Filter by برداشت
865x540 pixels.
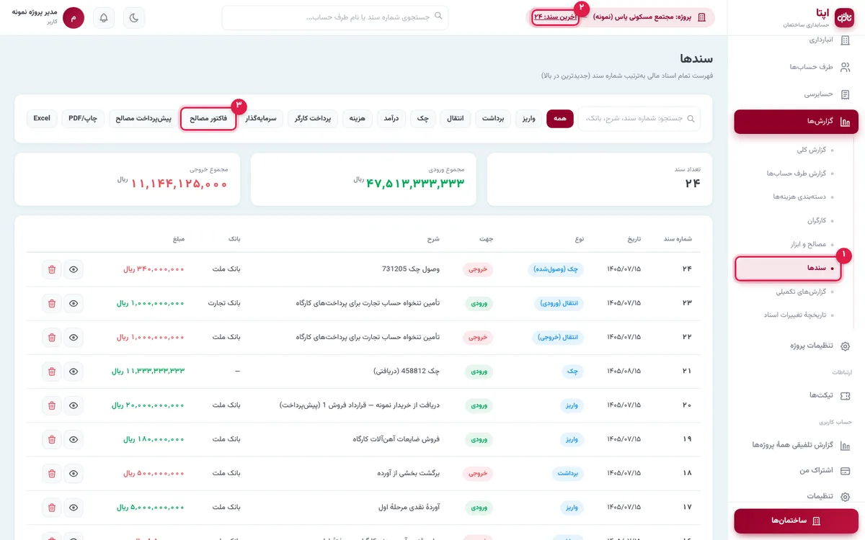(493, 119)
